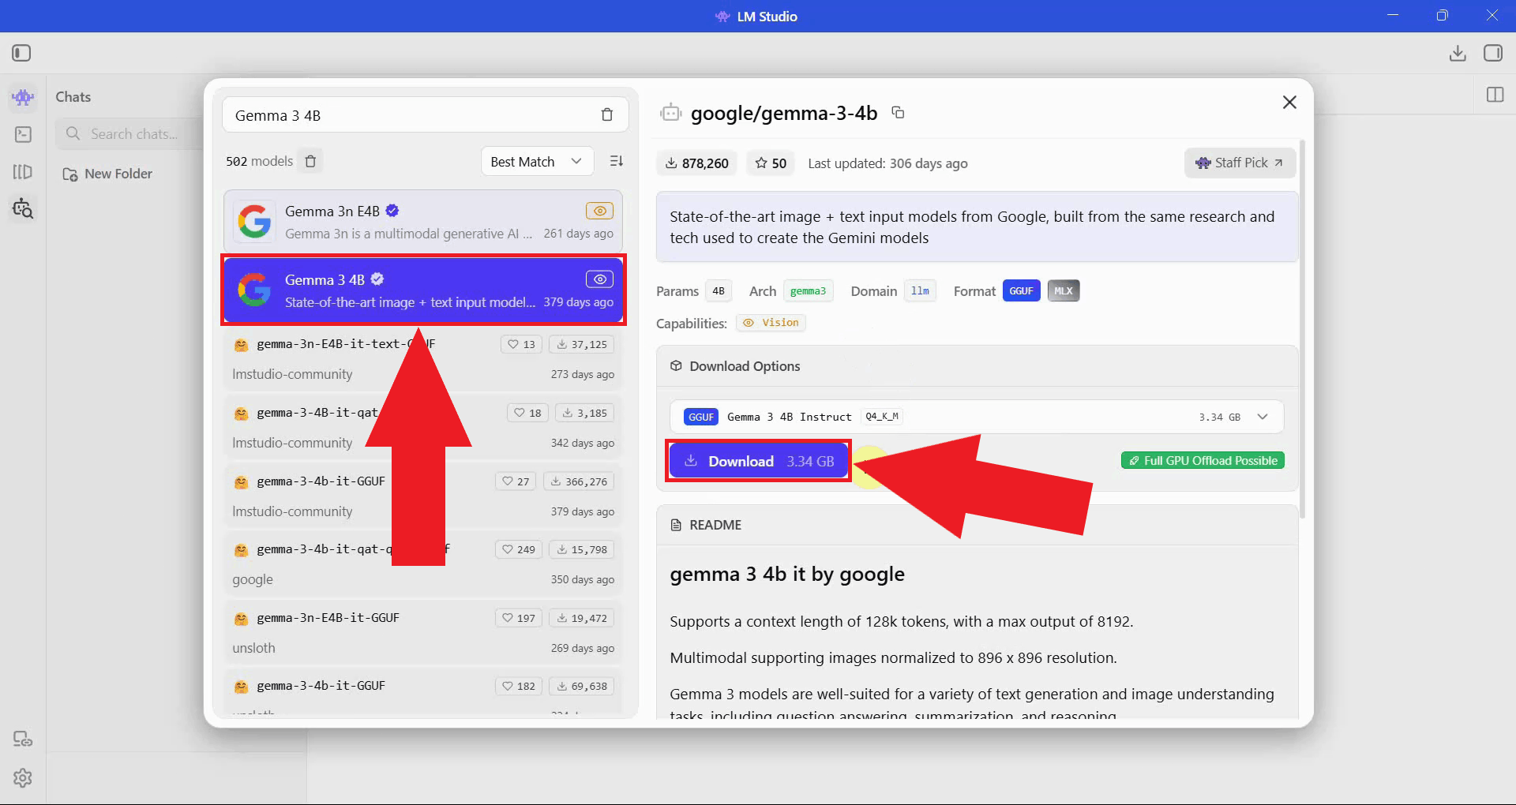Viewport: 1516px width, 805px height.
Task: Copy the google/gemma-3-4b model name
Action: [x=898, y=113]
